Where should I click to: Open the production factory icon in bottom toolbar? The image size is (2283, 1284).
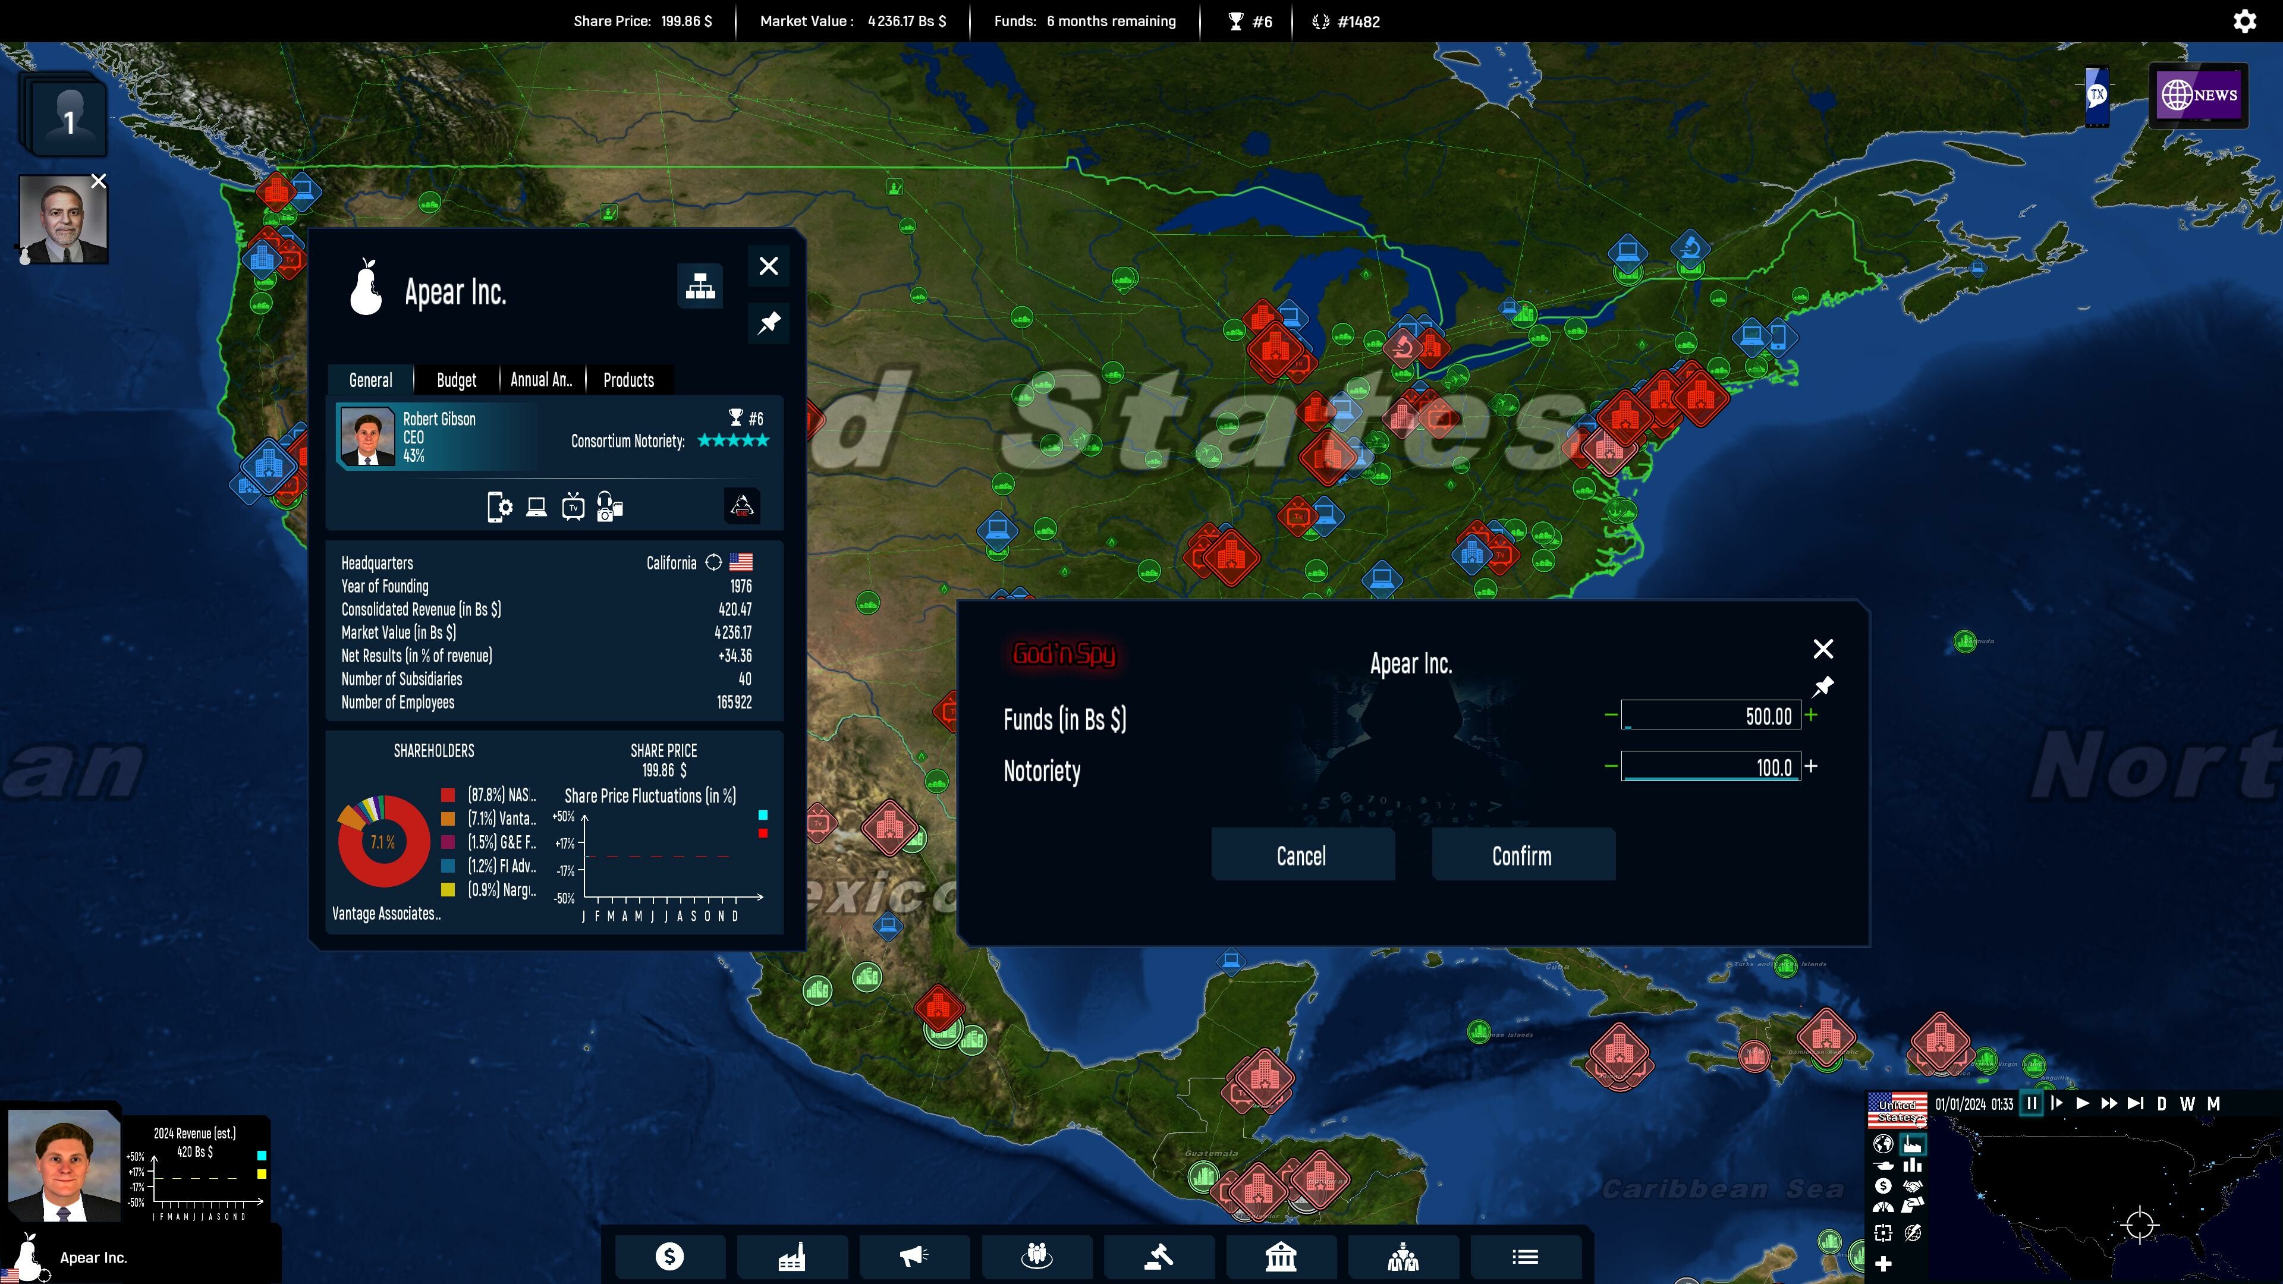[793, 1255]
